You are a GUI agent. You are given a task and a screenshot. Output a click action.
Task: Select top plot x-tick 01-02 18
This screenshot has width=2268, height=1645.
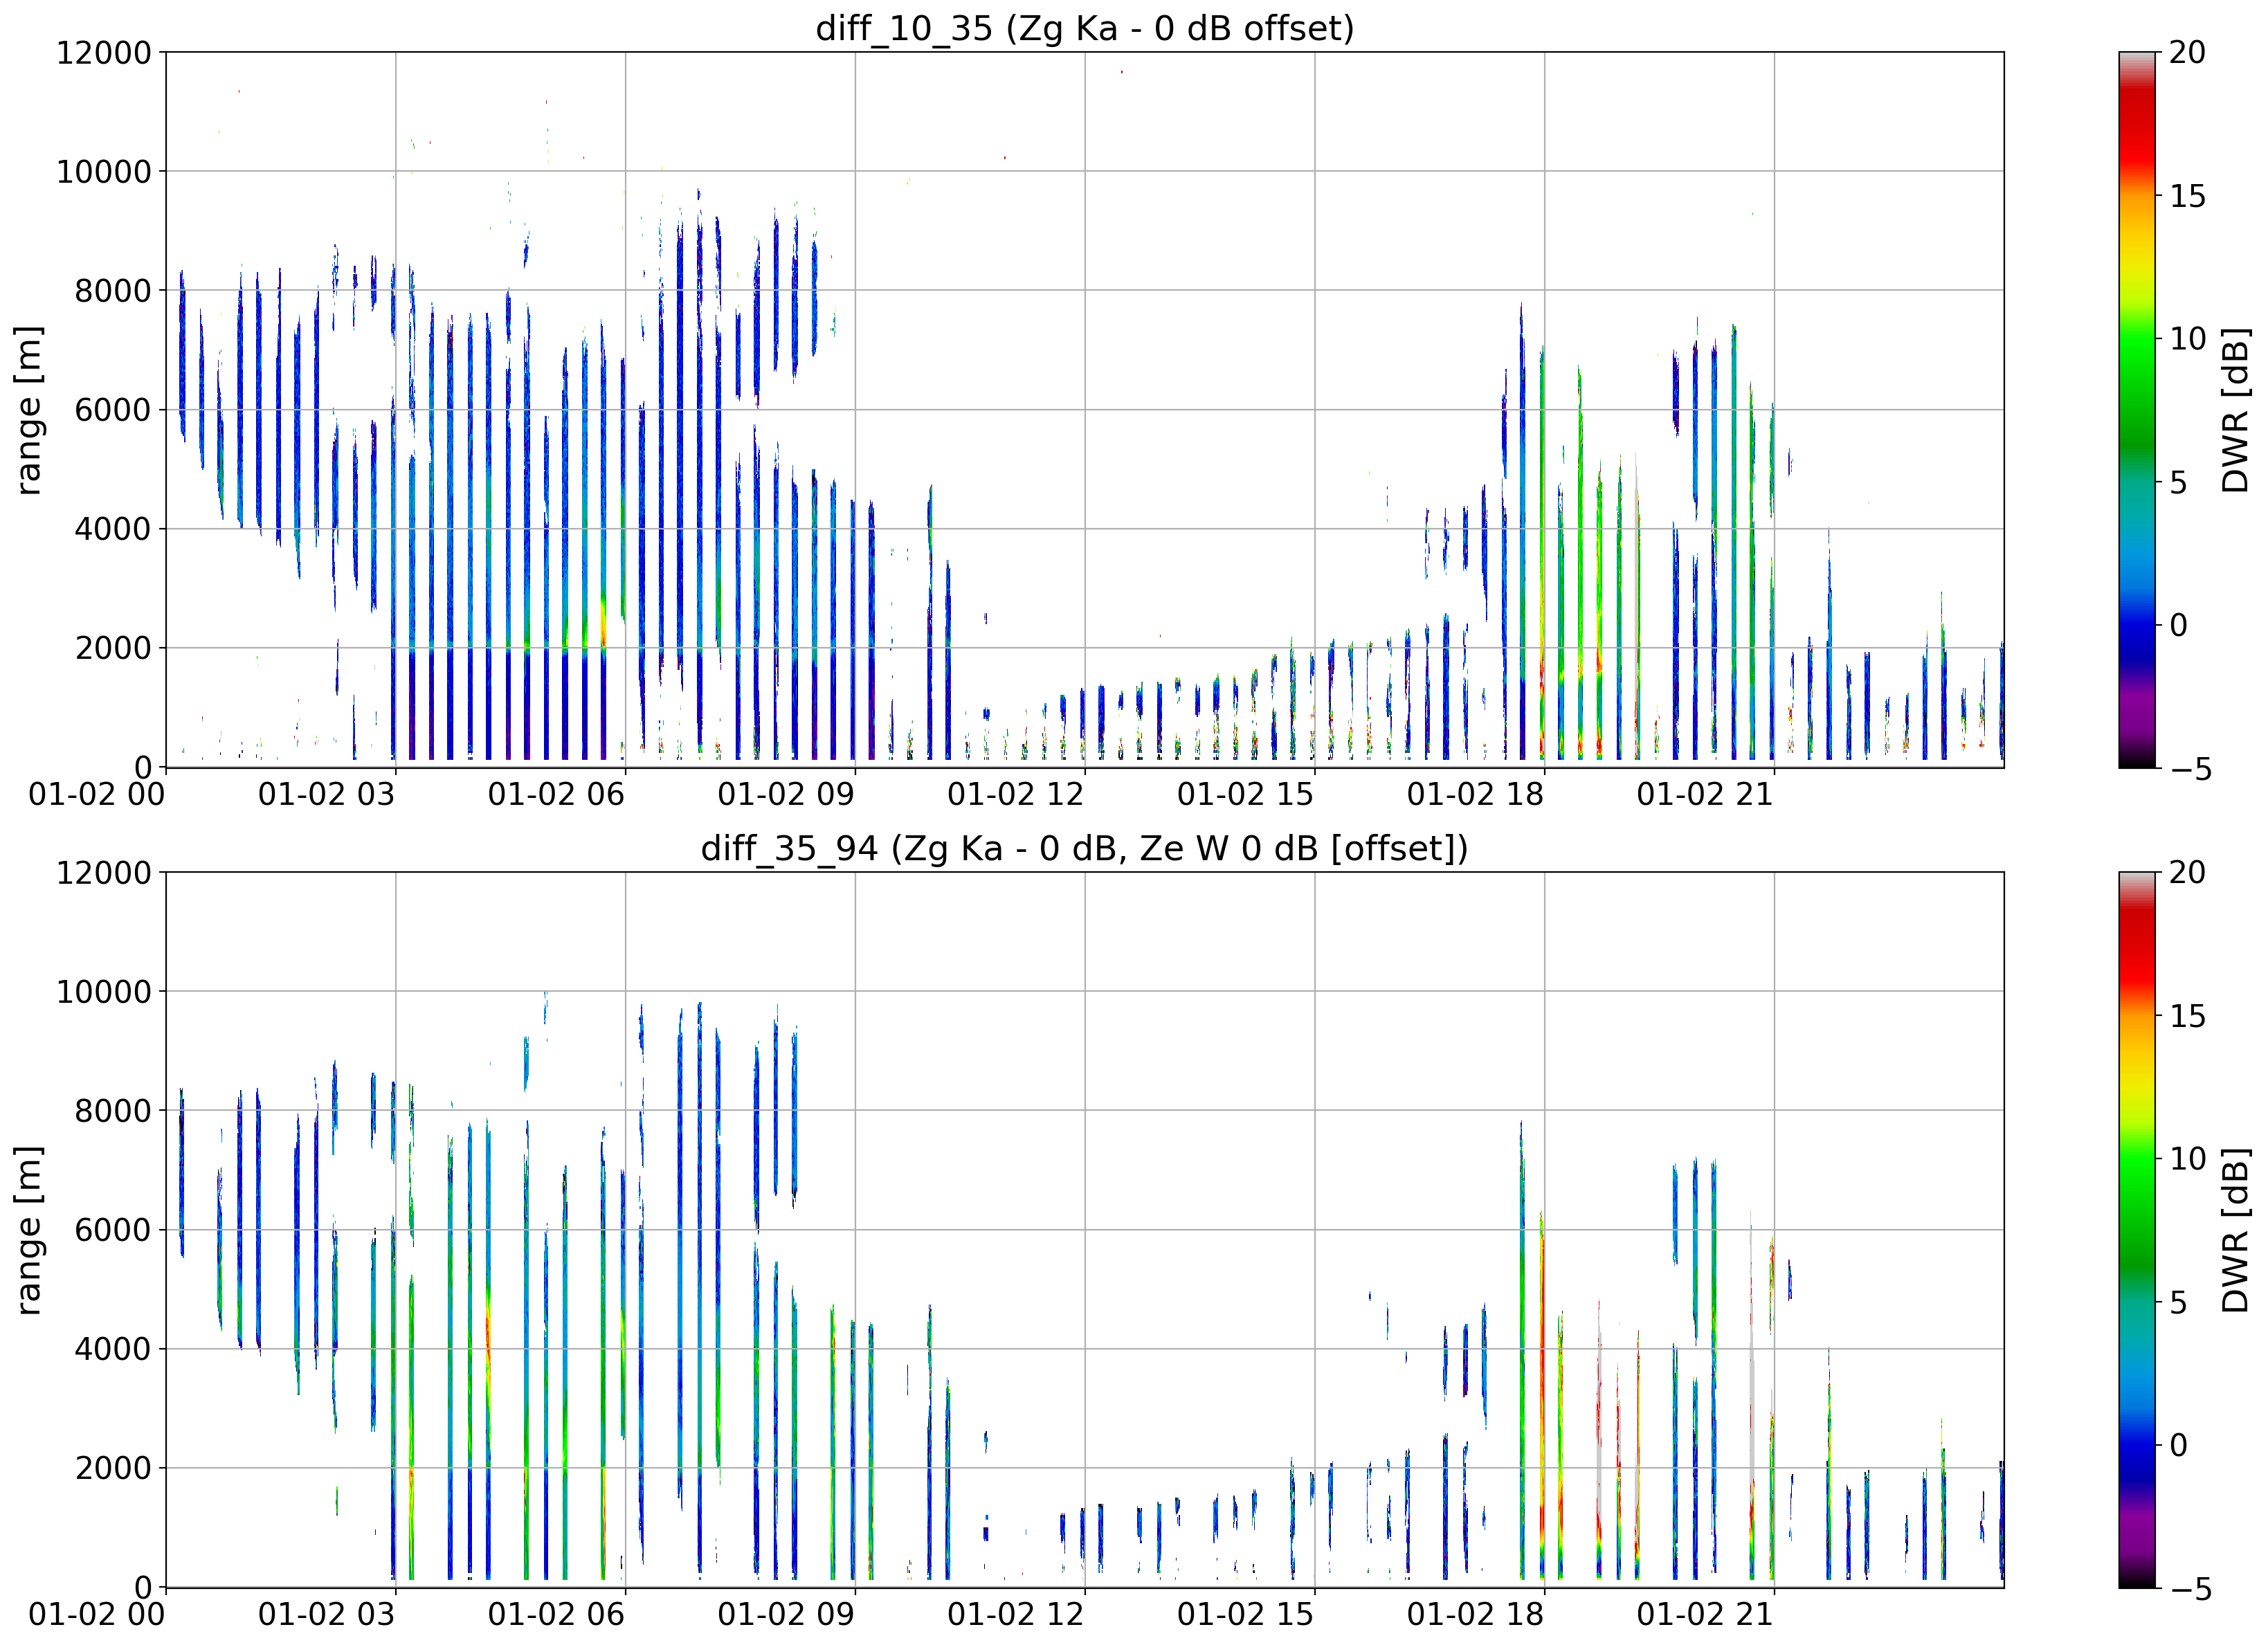click(x=1476, y=794)
